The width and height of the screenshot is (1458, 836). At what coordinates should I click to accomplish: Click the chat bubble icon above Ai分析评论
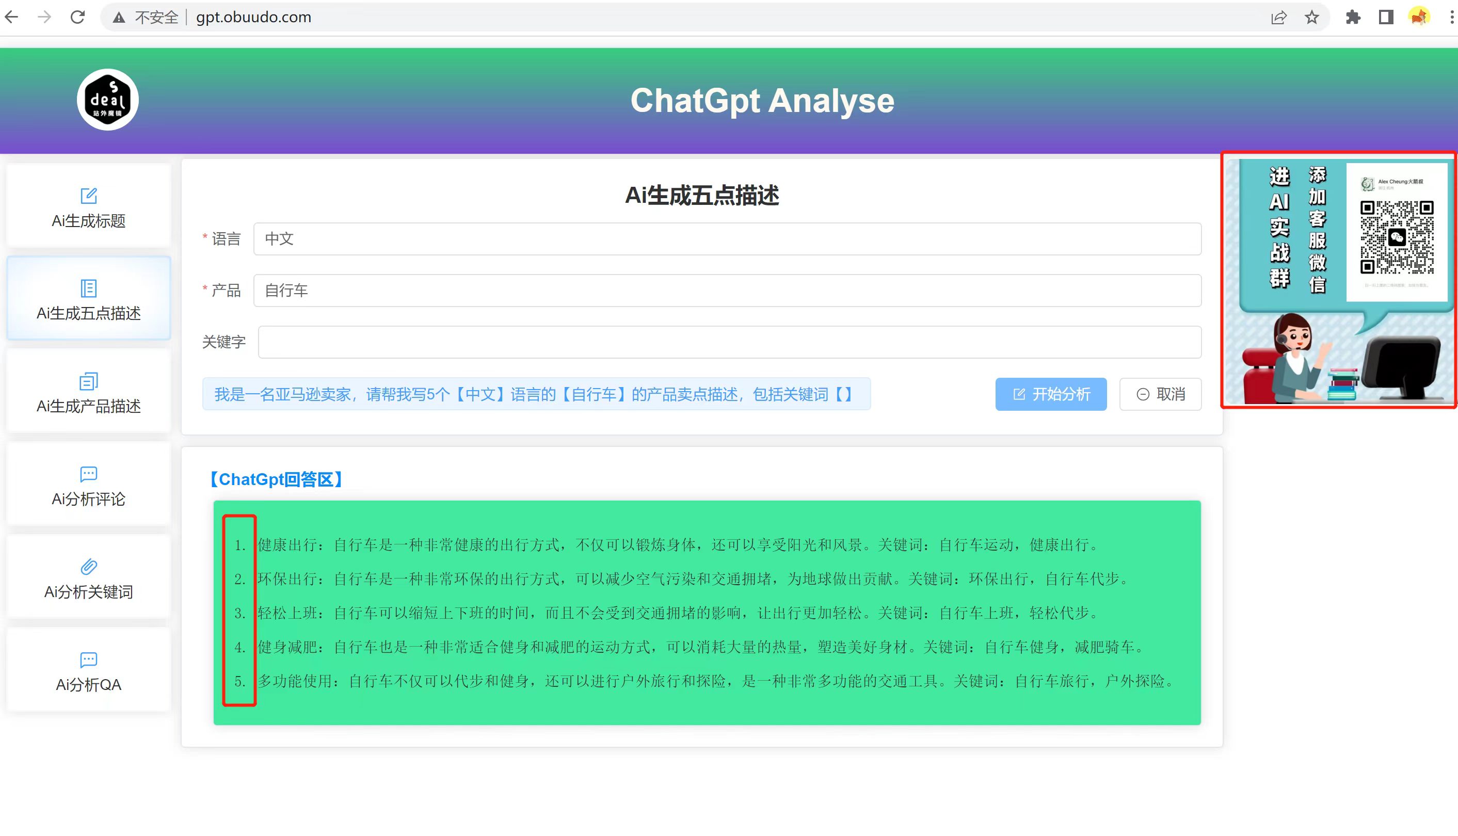tap(88, 474)
